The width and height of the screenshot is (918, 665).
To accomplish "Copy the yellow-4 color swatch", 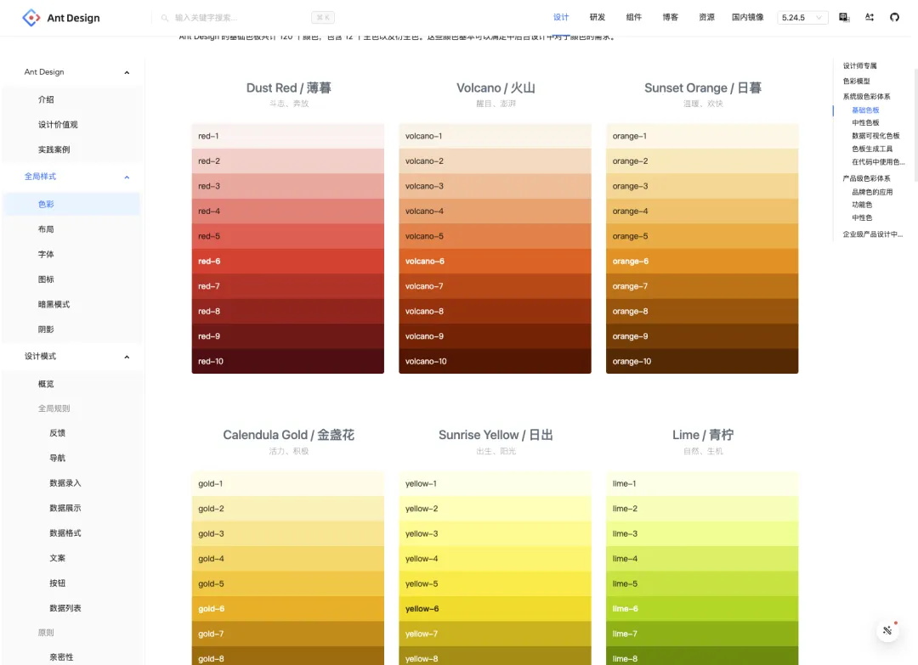I will (496, 559).
